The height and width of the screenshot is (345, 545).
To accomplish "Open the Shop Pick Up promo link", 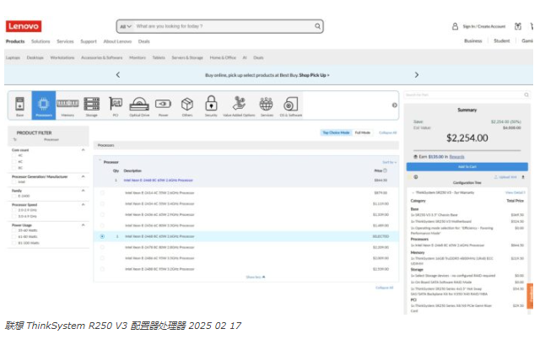I will click(x=314, y=75).
